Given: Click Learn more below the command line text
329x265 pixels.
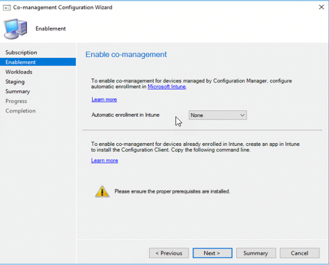Looking at the screenshot, I should pos(104,160).
